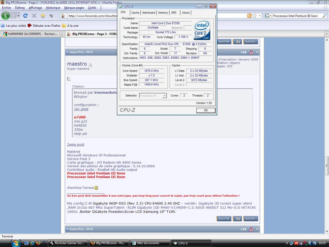The image size is (329, 247).
Task: Click the QUOTE button above post #28
Action: tap(224, 42)
